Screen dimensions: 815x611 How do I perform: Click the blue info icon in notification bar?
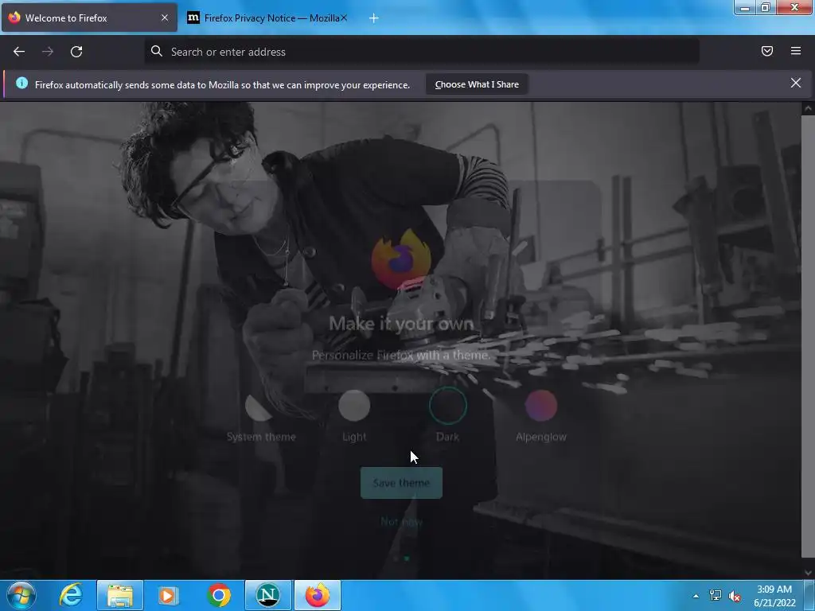[x=21, y=83]
